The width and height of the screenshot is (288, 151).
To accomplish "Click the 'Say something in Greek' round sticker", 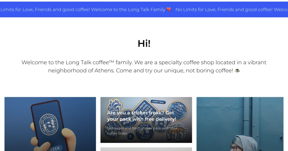I will click(x=178, y=110).
